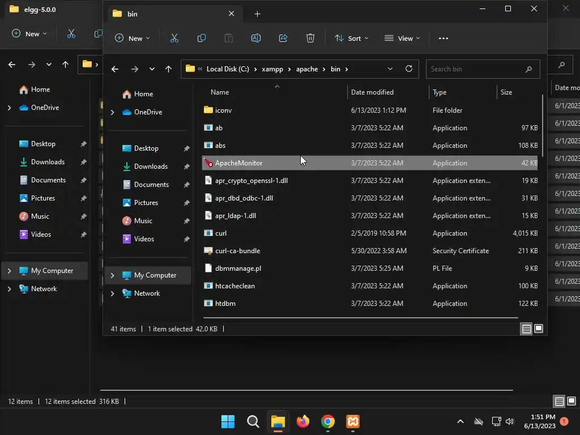
Task: Click the Share icon in bin toolbar
Action: pyautogui.click(x=283, y=38)
